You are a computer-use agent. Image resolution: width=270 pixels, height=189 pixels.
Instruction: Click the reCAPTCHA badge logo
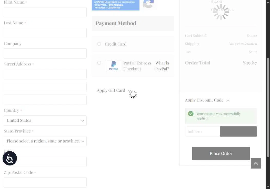[x=148, y=4]
